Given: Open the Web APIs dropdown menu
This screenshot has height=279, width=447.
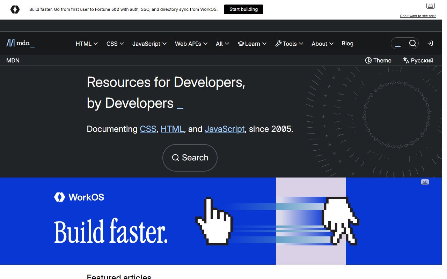Looking at the screenshot, I should click(191, 44).
